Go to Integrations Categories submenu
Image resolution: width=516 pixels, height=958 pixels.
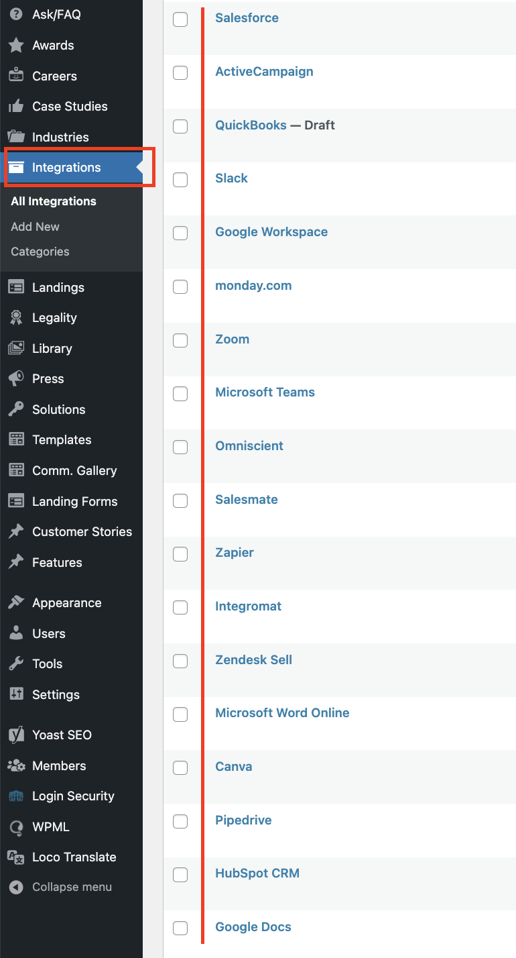click(40, 252)
